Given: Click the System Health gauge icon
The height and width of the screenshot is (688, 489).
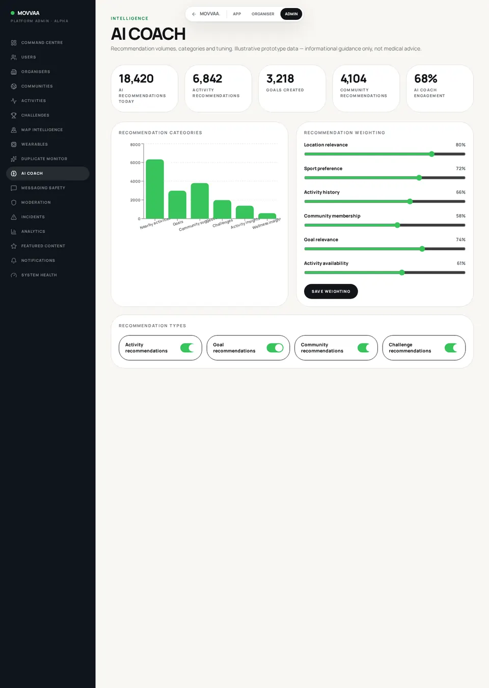Looking at the screenshot, I should (14, 275).
